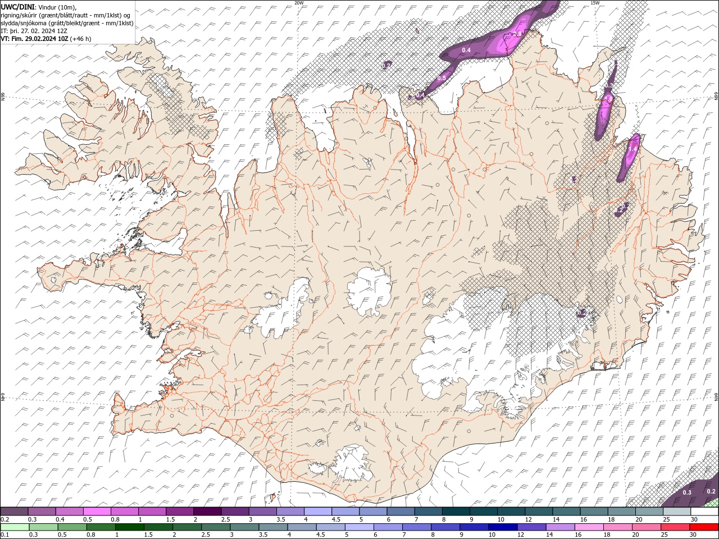719x539 pixels.
Task: Click the 20W longitude label at top
Action: coord(299,3)
